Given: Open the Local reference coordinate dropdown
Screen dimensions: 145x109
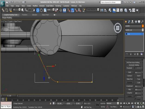Looking at the screenshot, I should (51, 10).
